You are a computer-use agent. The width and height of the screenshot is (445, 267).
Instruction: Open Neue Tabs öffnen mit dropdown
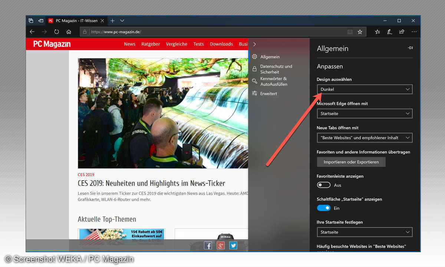pos(365,138)
